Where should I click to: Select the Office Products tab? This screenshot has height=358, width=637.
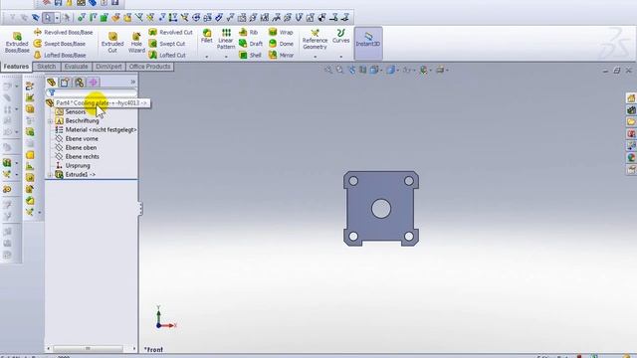[150, 67]
